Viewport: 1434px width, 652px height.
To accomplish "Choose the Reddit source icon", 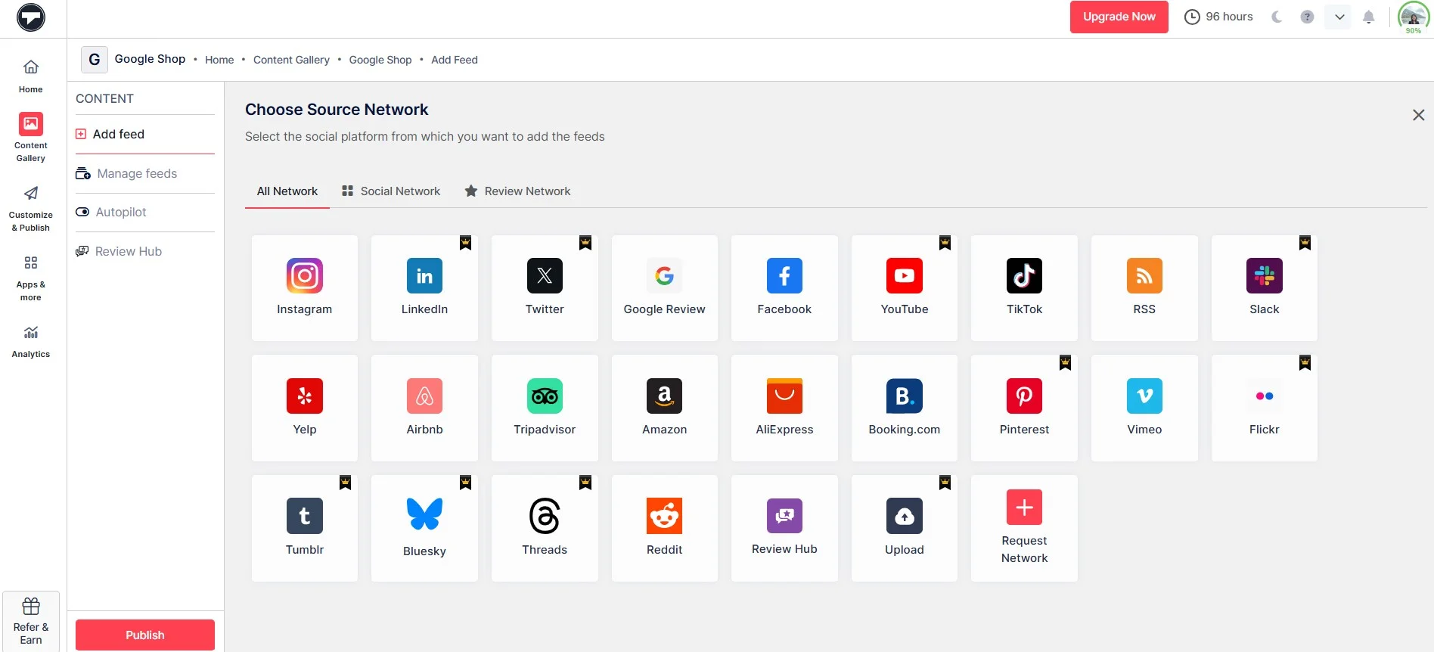I will point(664,527).
